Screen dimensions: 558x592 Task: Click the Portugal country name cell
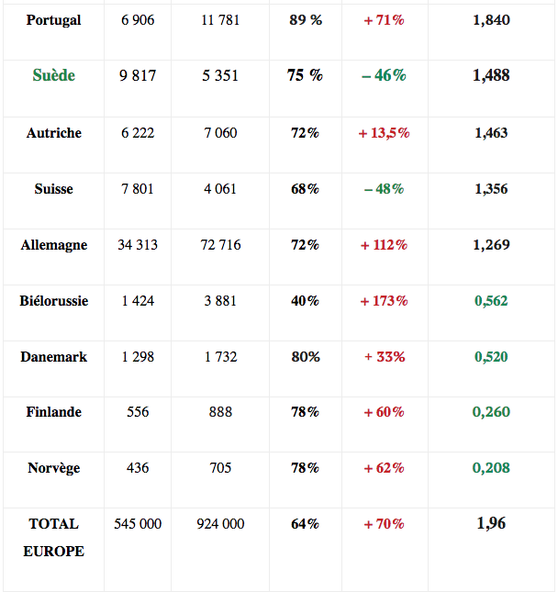[53, 20]
